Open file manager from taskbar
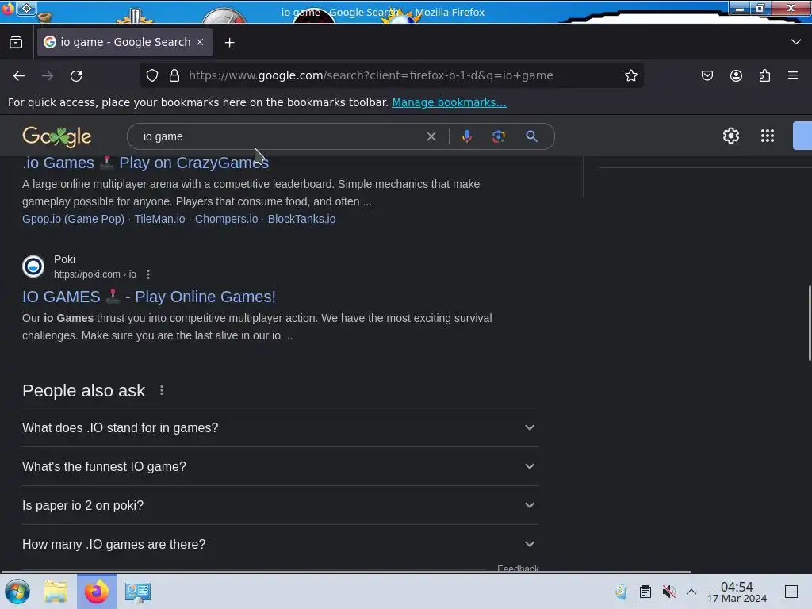Viewport: 812px width, 609px height. 56,592
